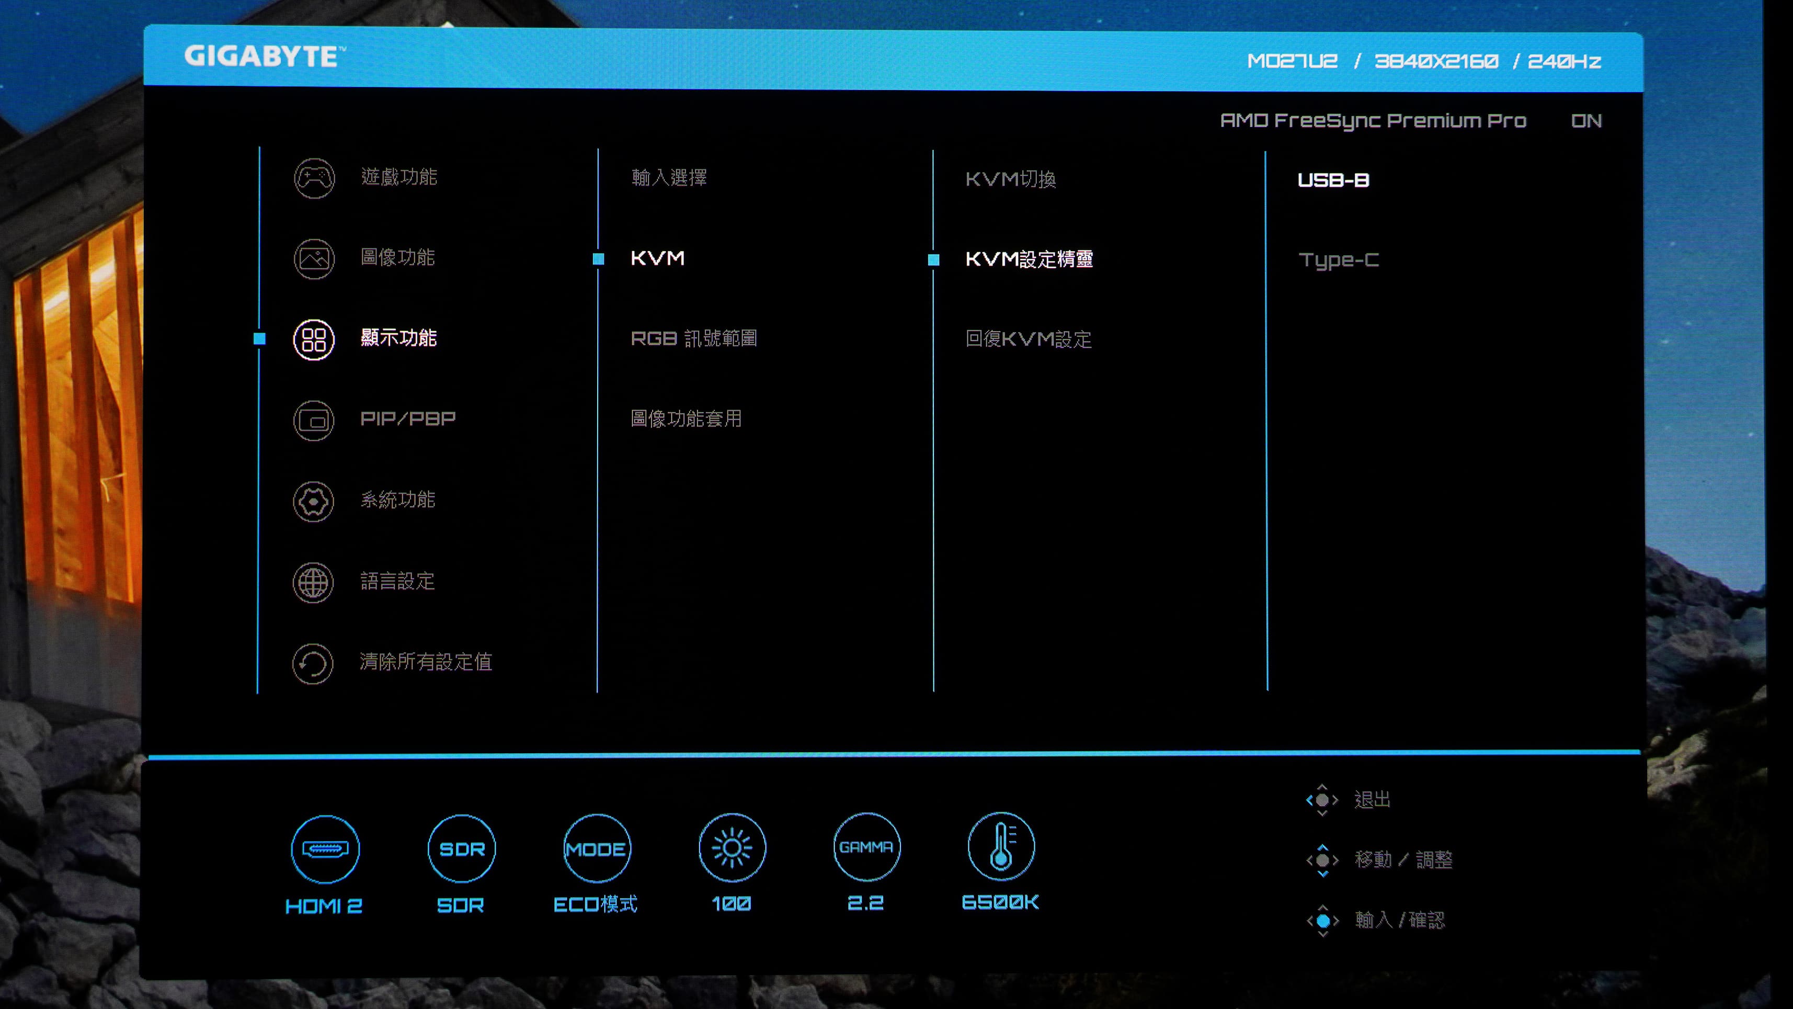1793x1009 pixels.
Task: Click the gamma value 2.2
Action: pos(865,903)
